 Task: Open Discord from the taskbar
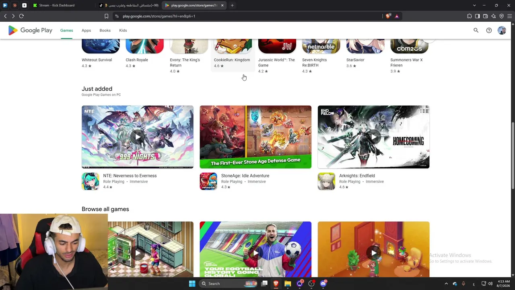pyautogui.click(x=323, y=284)
